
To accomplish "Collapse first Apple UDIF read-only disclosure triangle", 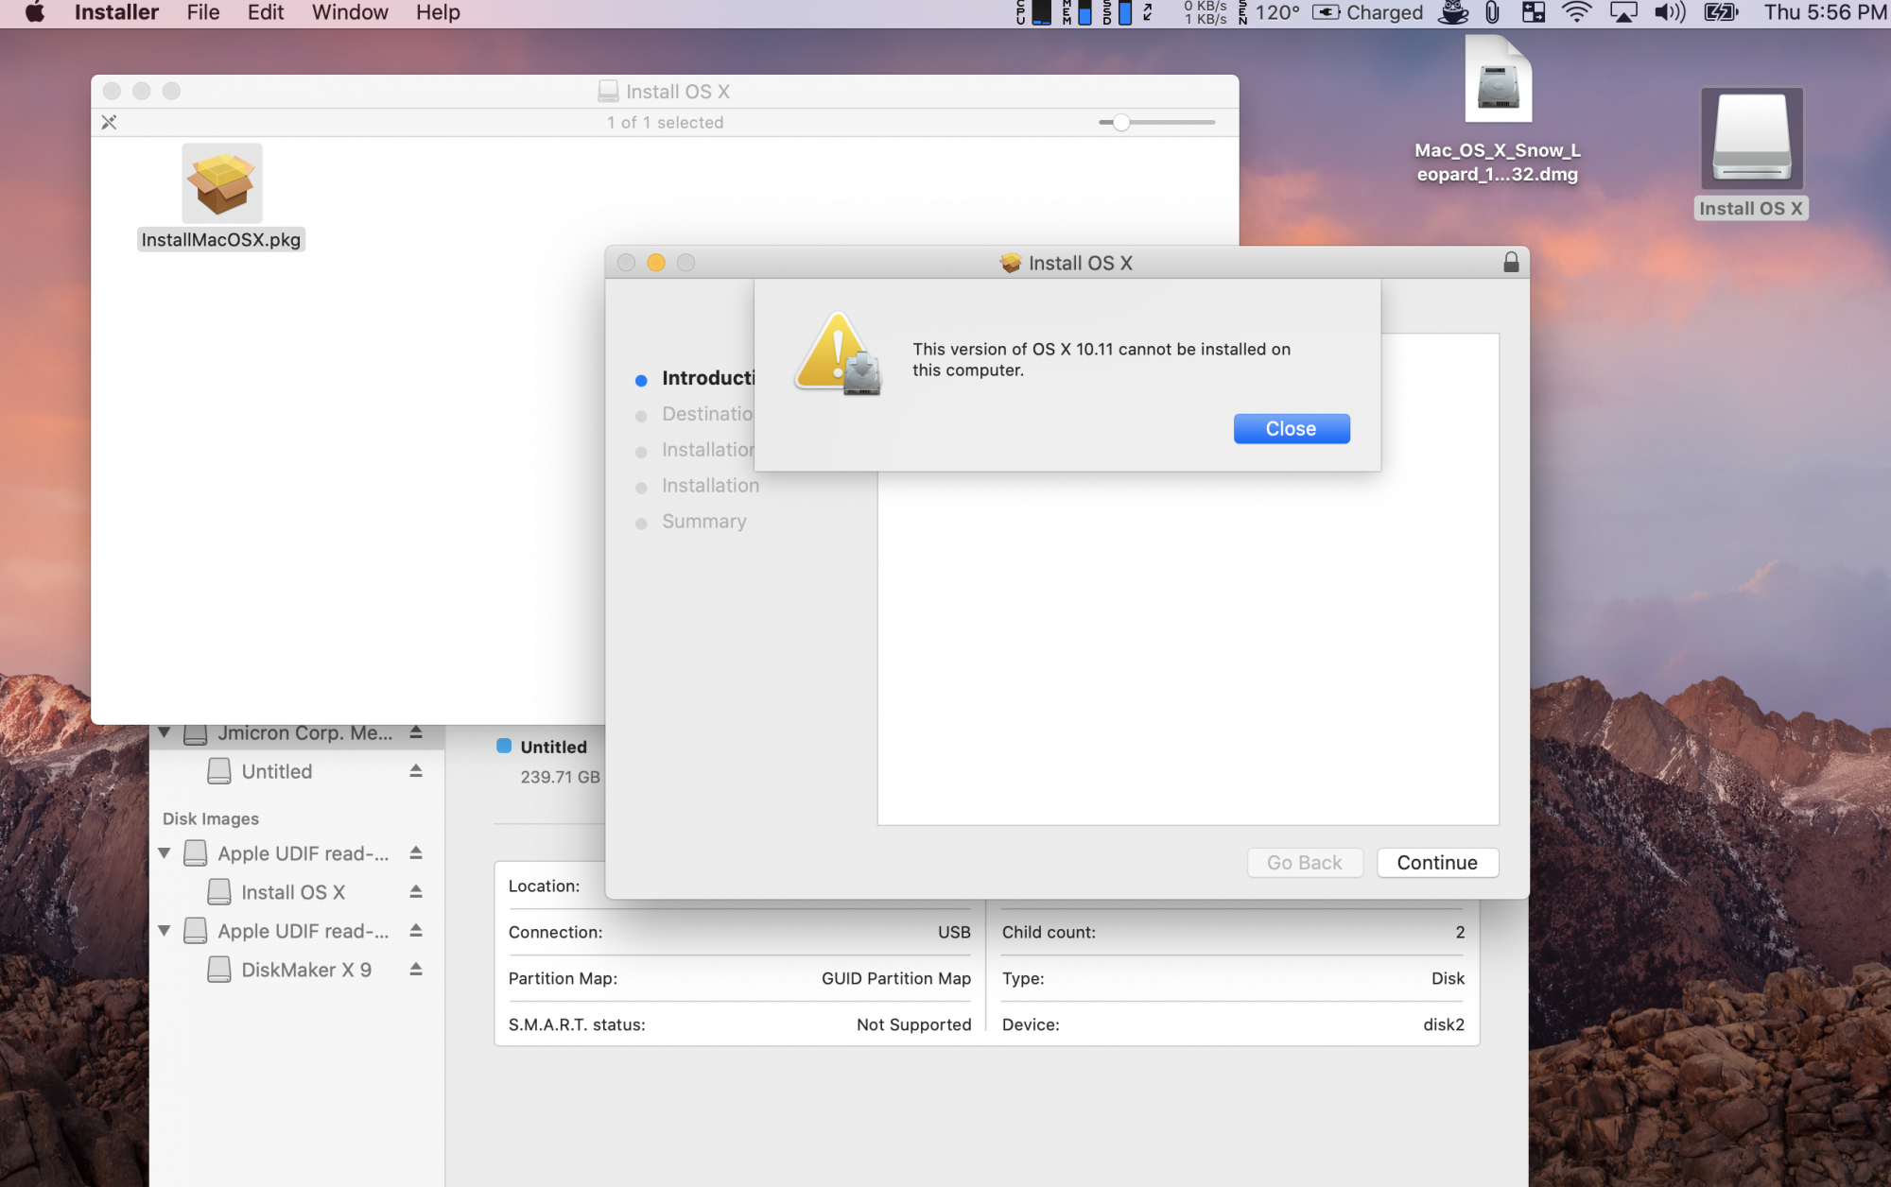I will click(x=165, y=853).
